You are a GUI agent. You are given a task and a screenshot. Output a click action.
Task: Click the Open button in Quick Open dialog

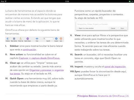[x=122, y=28]
